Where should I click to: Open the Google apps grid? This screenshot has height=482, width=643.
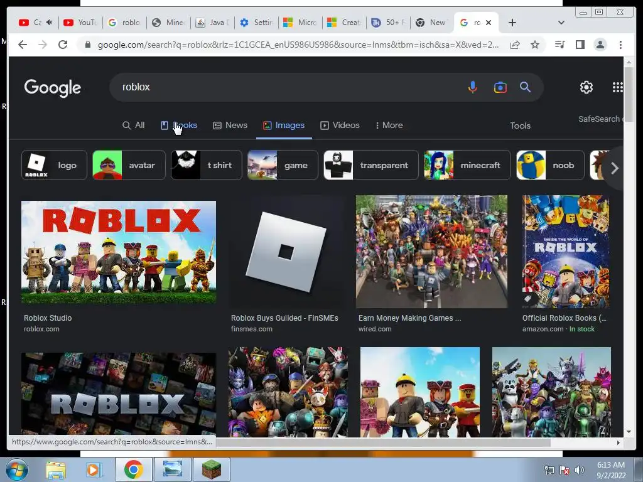click(618, 87)
